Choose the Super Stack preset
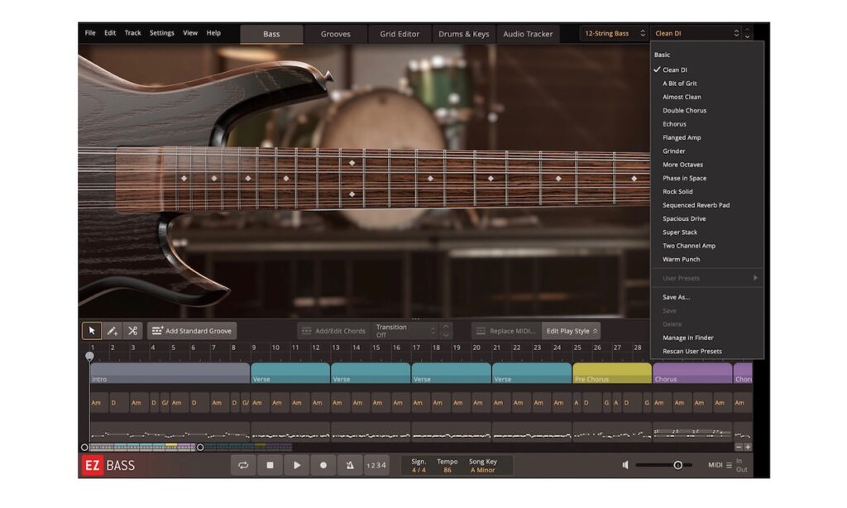 pos(707,232)
